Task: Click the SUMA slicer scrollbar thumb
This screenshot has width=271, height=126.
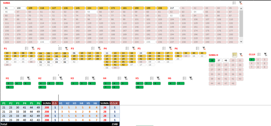Action: point(241,23)
